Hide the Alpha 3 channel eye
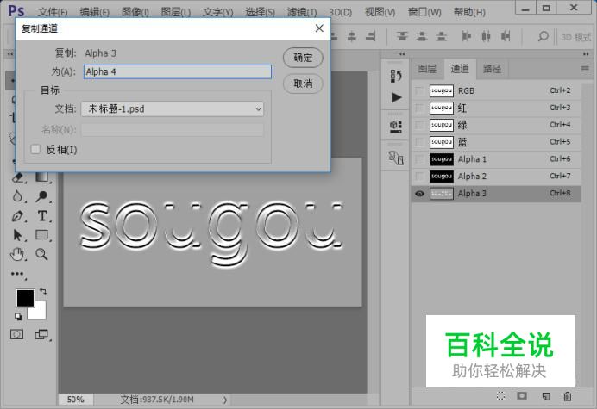597x409 pixels. [x=419, y=194]
